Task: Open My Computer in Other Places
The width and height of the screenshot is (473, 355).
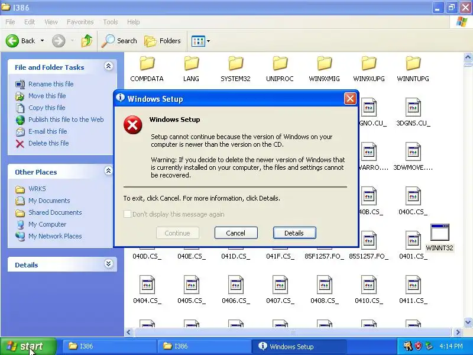Action: click(x=47, y=224)
